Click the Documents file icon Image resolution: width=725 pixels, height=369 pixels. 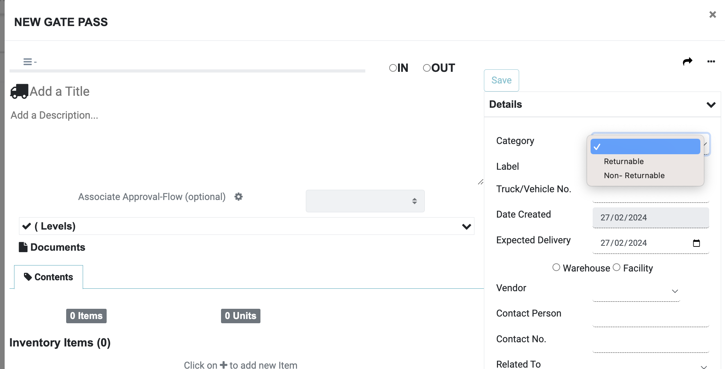[23, 247]
